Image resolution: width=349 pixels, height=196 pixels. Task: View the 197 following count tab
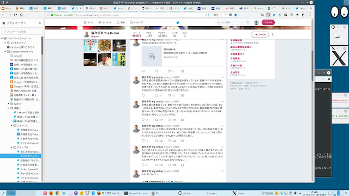(x=149, y=34)
